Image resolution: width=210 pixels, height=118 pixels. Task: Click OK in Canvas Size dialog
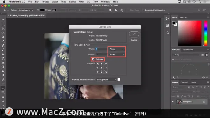coord(134,34)
